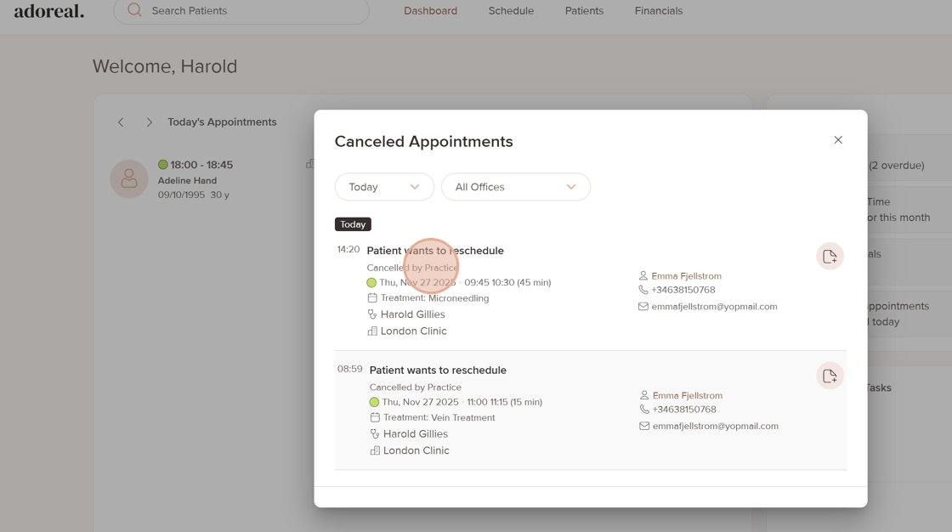Screen dimensions: 952x532
Task: Click the Today date badge
Action: point(353,224)
